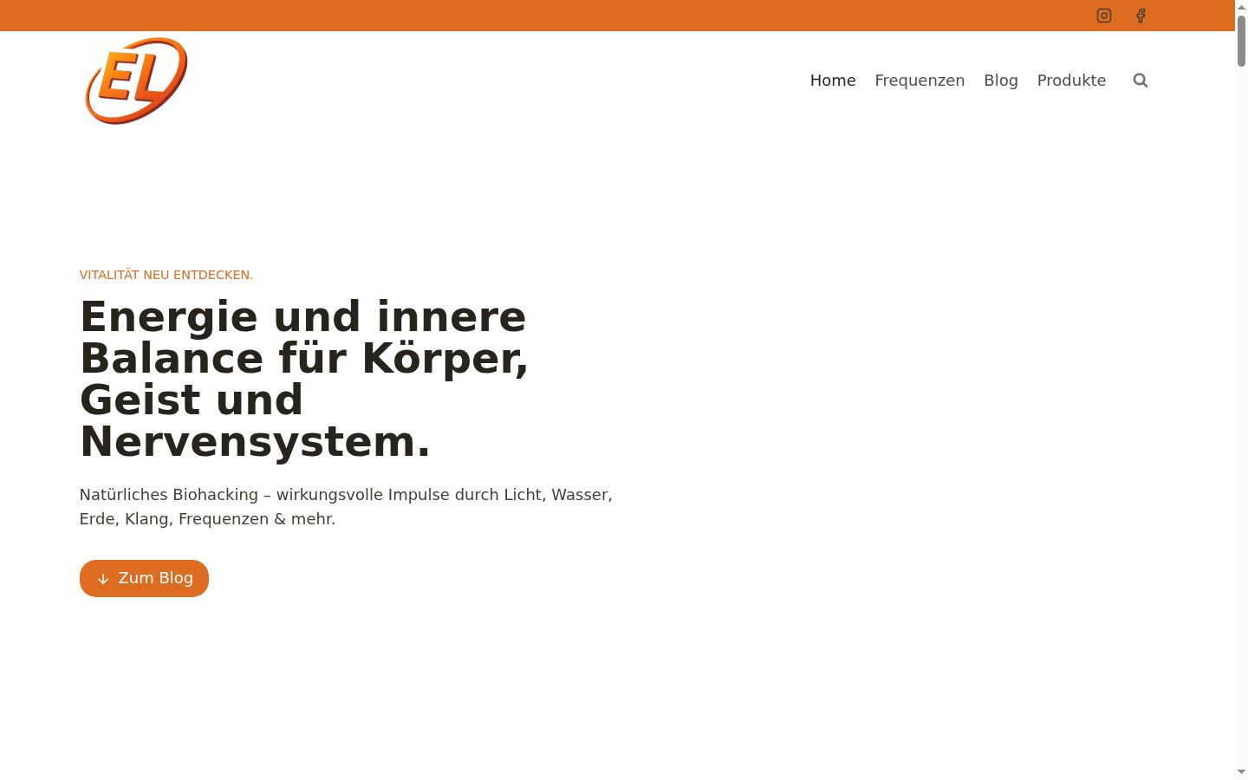Open the Frequenzen menu item
Image resolution: width=1248 pixels, height=780 pixels.
(x=920, y=81)
